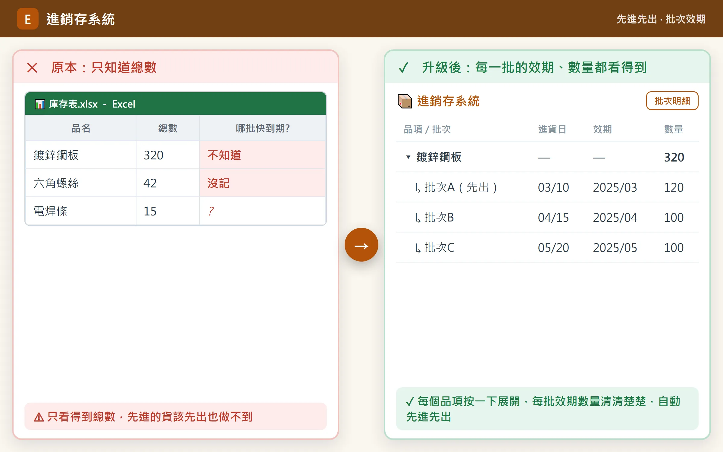Click the 320 total cell in Excel
The image size is (723, 452).
pos(168,155)
